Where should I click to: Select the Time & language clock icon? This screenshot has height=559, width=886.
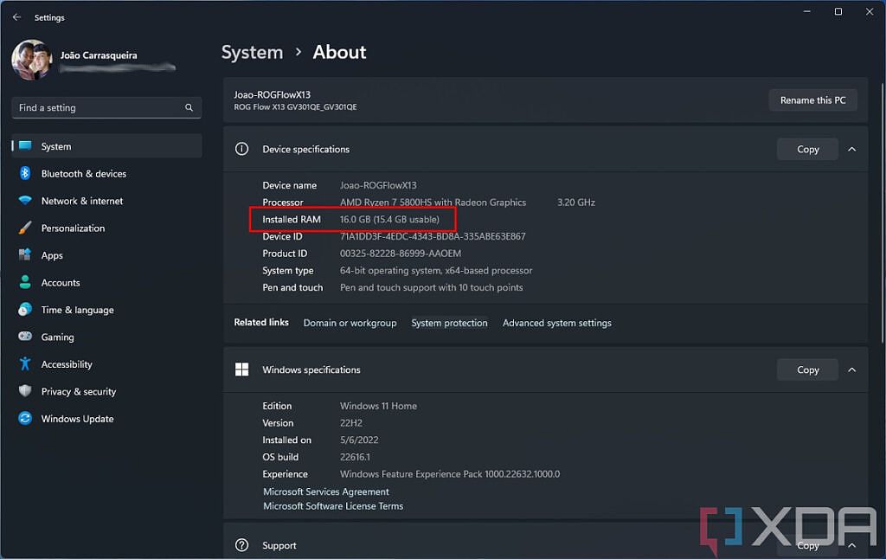pyautogui.click(x=26, y=310)
